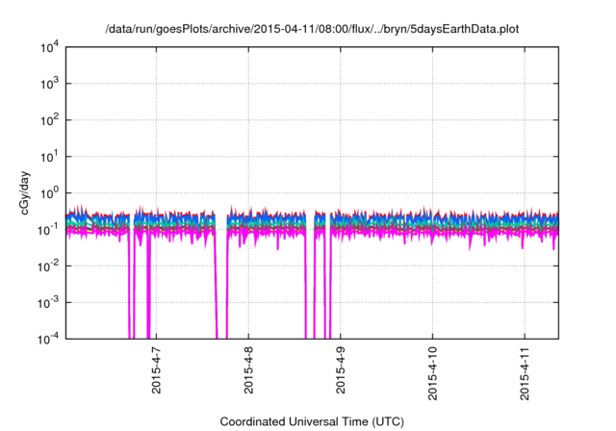Click the 10^2 y-axis tick label
This screenshot has width=616, height=431.
tap(50, 120)
